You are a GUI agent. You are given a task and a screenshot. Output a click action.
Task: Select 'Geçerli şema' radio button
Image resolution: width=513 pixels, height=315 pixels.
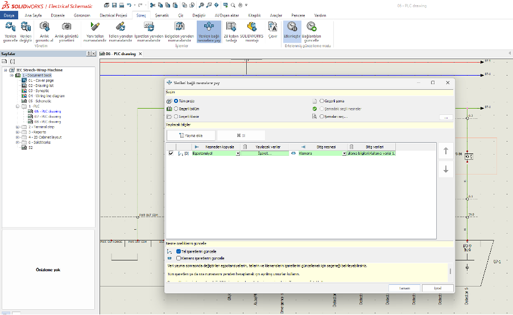point(321,101)
